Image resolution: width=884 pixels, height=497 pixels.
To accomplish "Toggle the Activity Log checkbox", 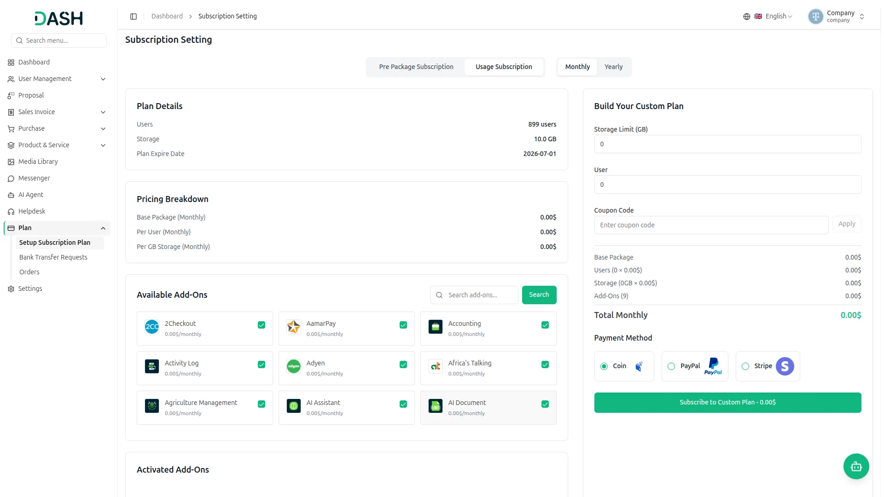I will pyautogui.click(x=262, y=364).
